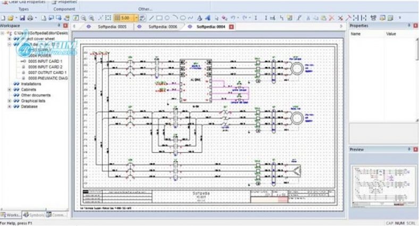The width and height of the screenshot is (419, 226).
Task: Click the Zoom out magnifier icon
Action: click(83, 18)
